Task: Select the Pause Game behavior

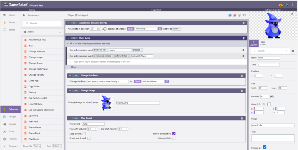Action: coord(43,127)
